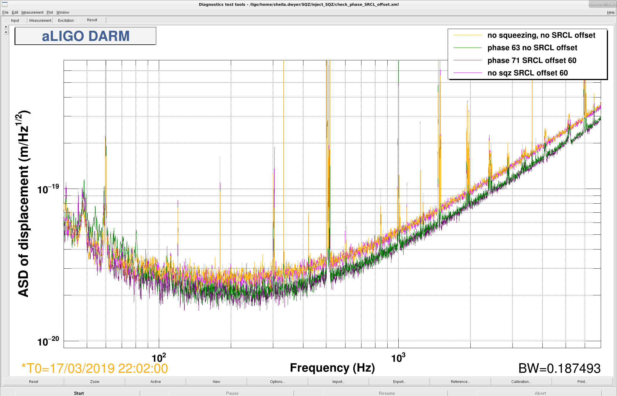Viewport: 617px width, 396px height.
Task: Open the Window menu
Action: (x=63, y=12)
